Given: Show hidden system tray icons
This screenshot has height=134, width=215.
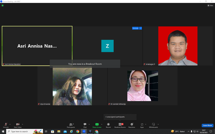Looking at the screenshot, I should pos(188,131).
